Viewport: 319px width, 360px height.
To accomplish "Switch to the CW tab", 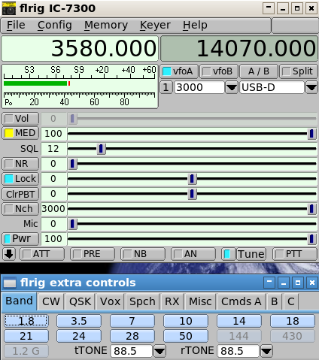I will (x=51, y=301).
